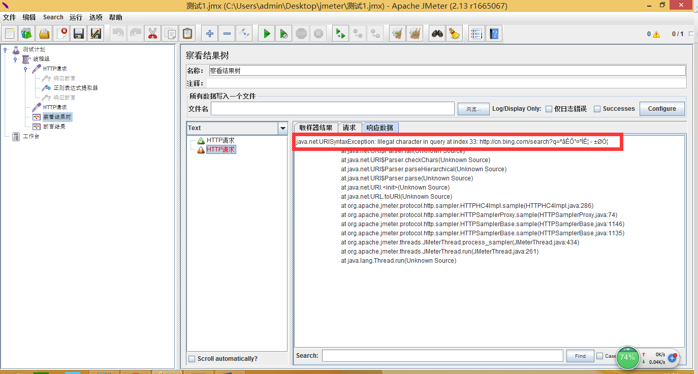
Task: Click the 名称 name input field
Action: click(447, 71)
